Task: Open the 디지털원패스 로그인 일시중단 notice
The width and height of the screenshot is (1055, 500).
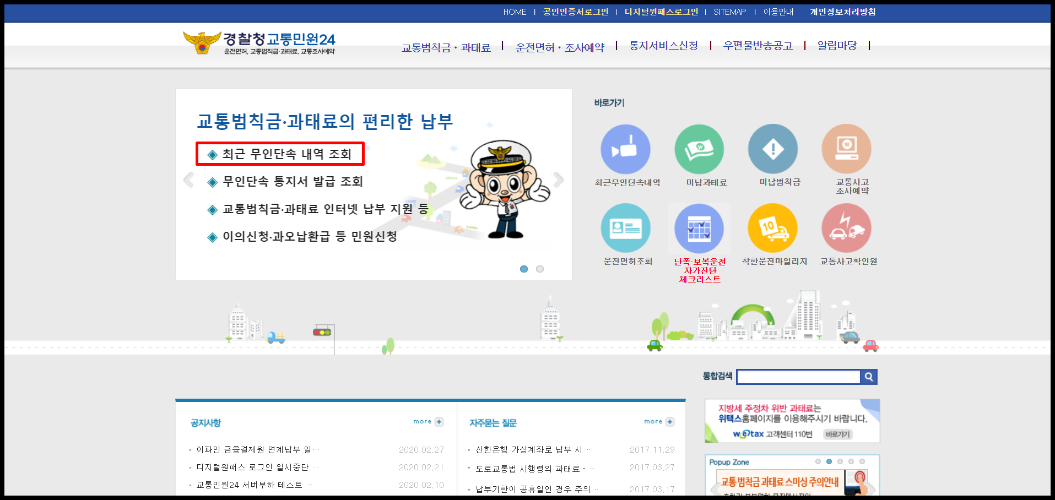Action: tap(255, 467)
